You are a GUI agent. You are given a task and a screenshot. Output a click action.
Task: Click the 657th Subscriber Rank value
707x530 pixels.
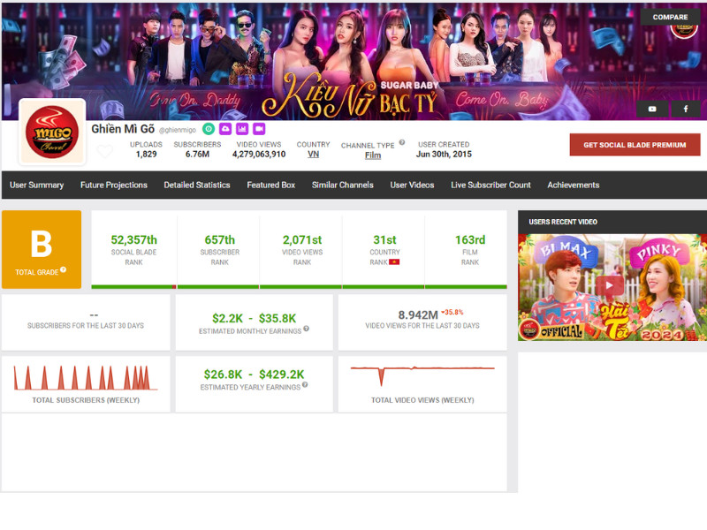click(x=219, y=239)
